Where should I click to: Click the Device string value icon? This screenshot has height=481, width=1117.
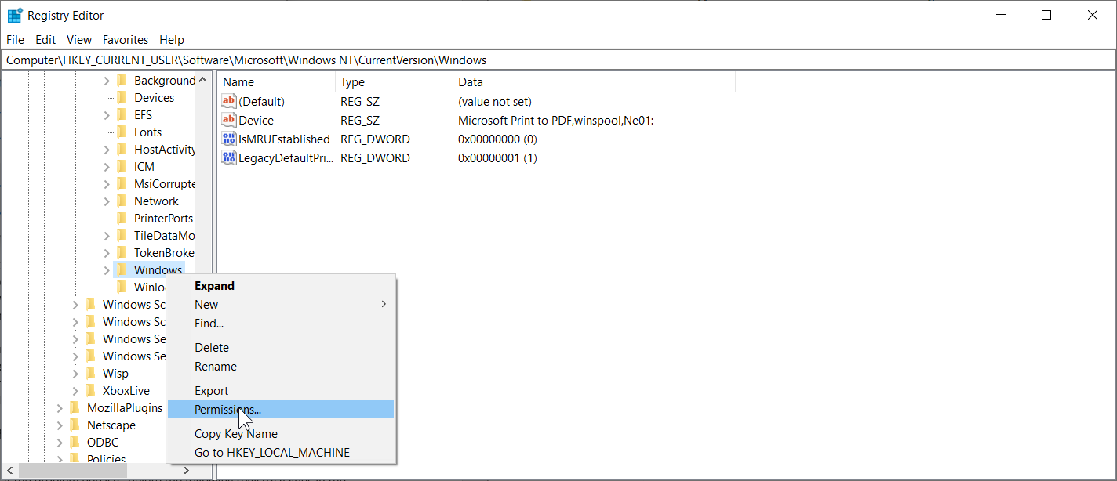click(229, 120)
